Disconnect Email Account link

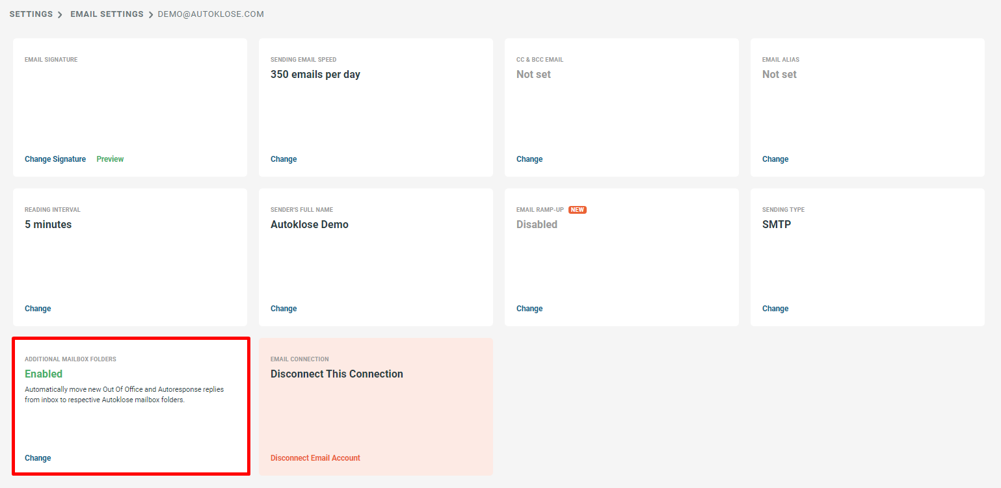(315, 458)
